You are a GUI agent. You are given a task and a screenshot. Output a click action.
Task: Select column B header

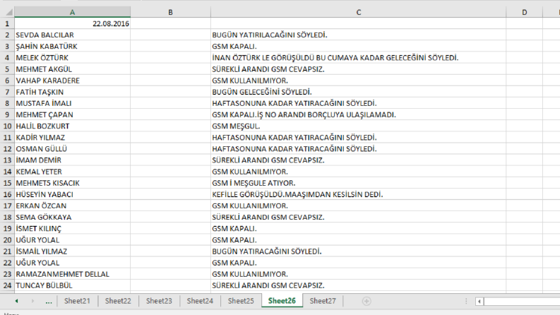point(170,12)
